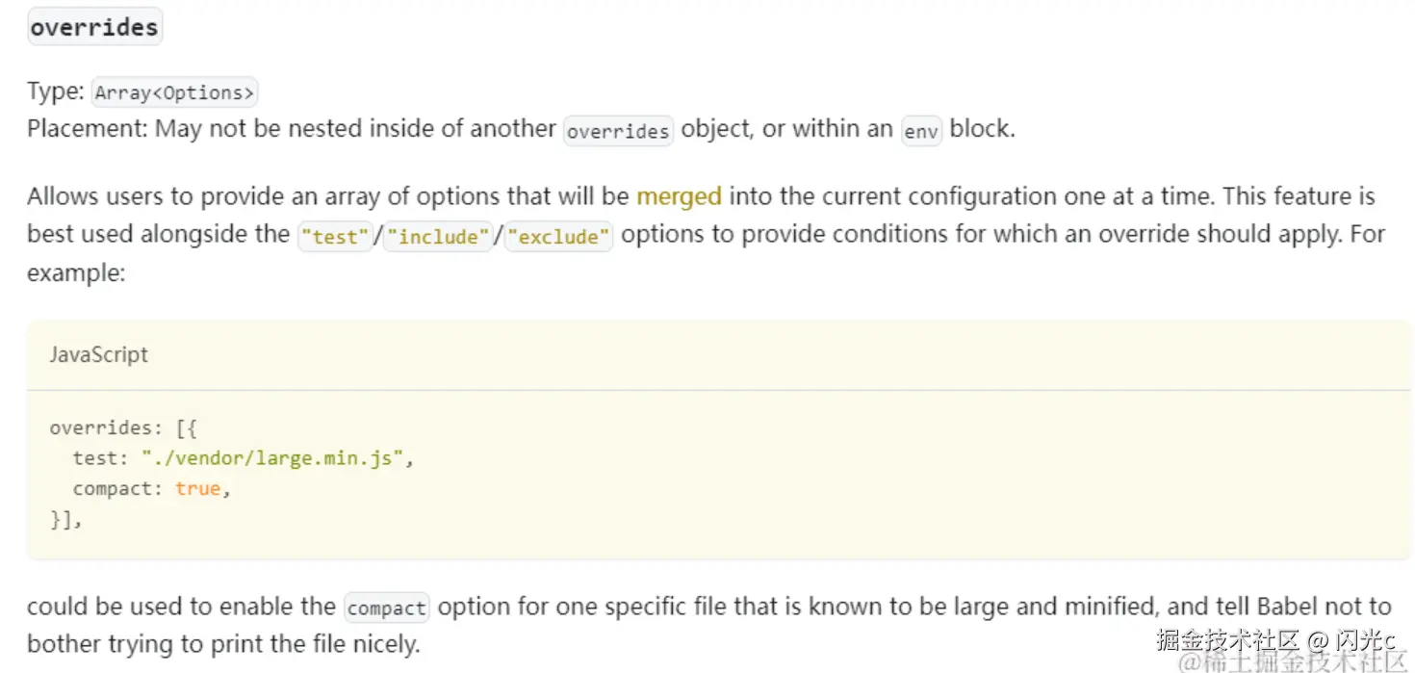Click the 掘金技术社区 watermark text
The image size is (1415, 673).
1228,639
